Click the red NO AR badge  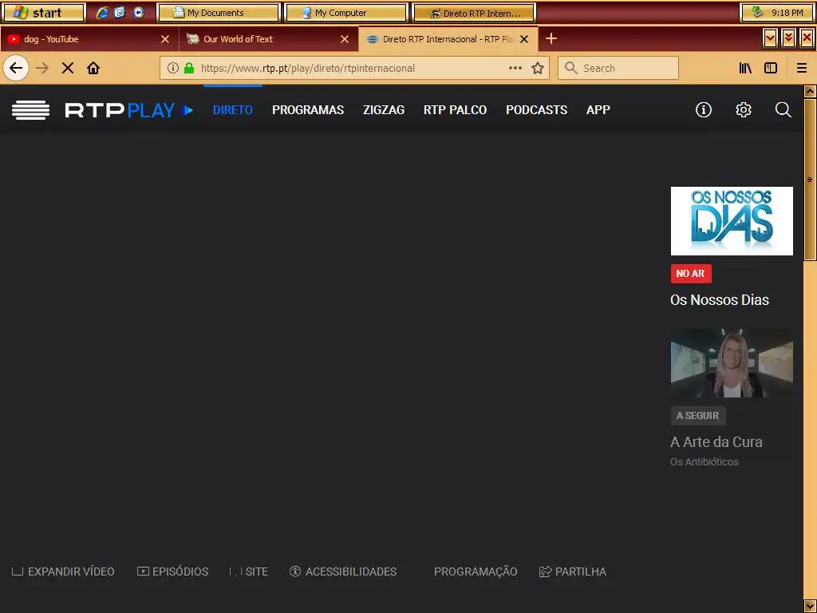tap(691, 273)
